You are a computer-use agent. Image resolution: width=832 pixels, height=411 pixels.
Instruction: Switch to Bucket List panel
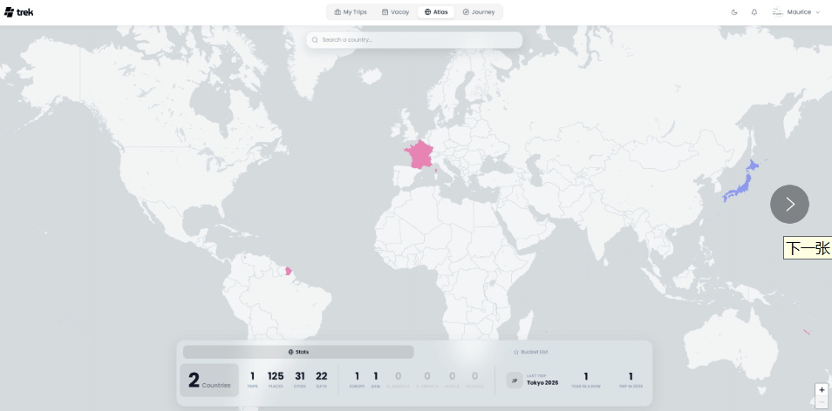[530, 352]
